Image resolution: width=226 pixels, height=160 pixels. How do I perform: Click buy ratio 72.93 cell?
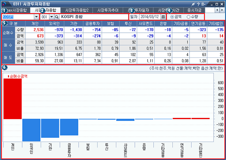(35, 48)
